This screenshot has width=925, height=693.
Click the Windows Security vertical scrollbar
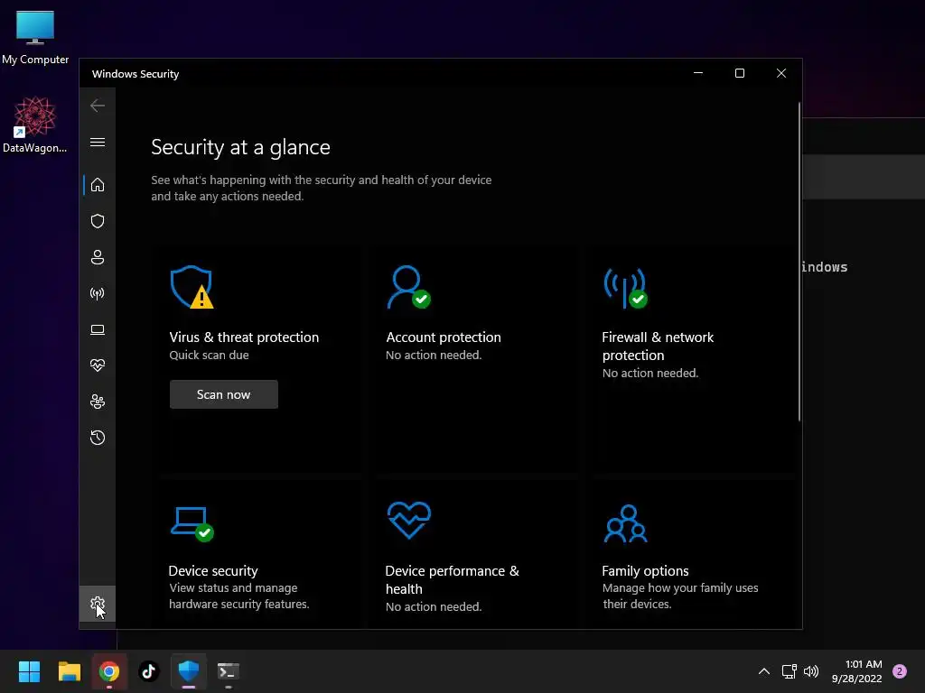click(799, 263)
